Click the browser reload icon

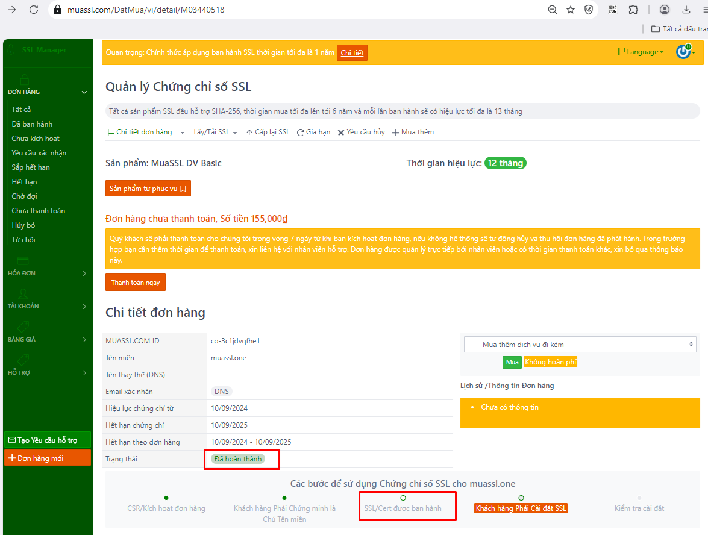tap(34, 10)
